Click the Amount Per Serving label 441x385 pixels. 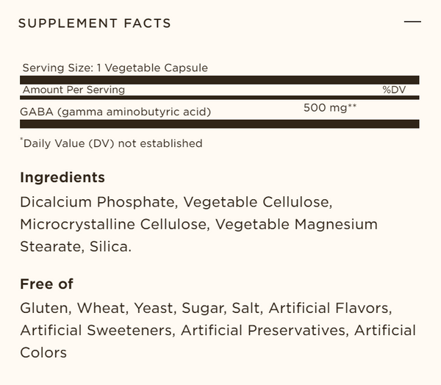pyautogui.click(x=73, y=90)
